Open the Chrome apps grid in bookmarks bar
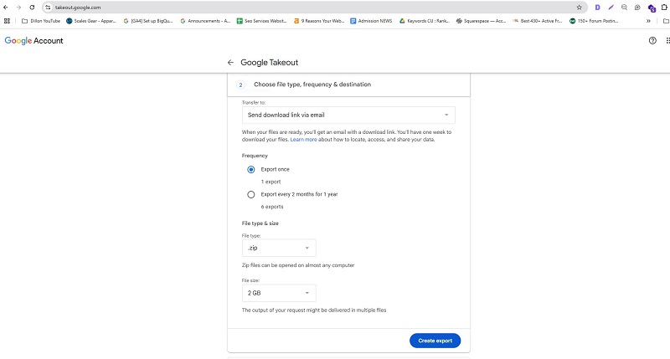The image size is (670, 359). pyautogui.click(x=7, y=20)
